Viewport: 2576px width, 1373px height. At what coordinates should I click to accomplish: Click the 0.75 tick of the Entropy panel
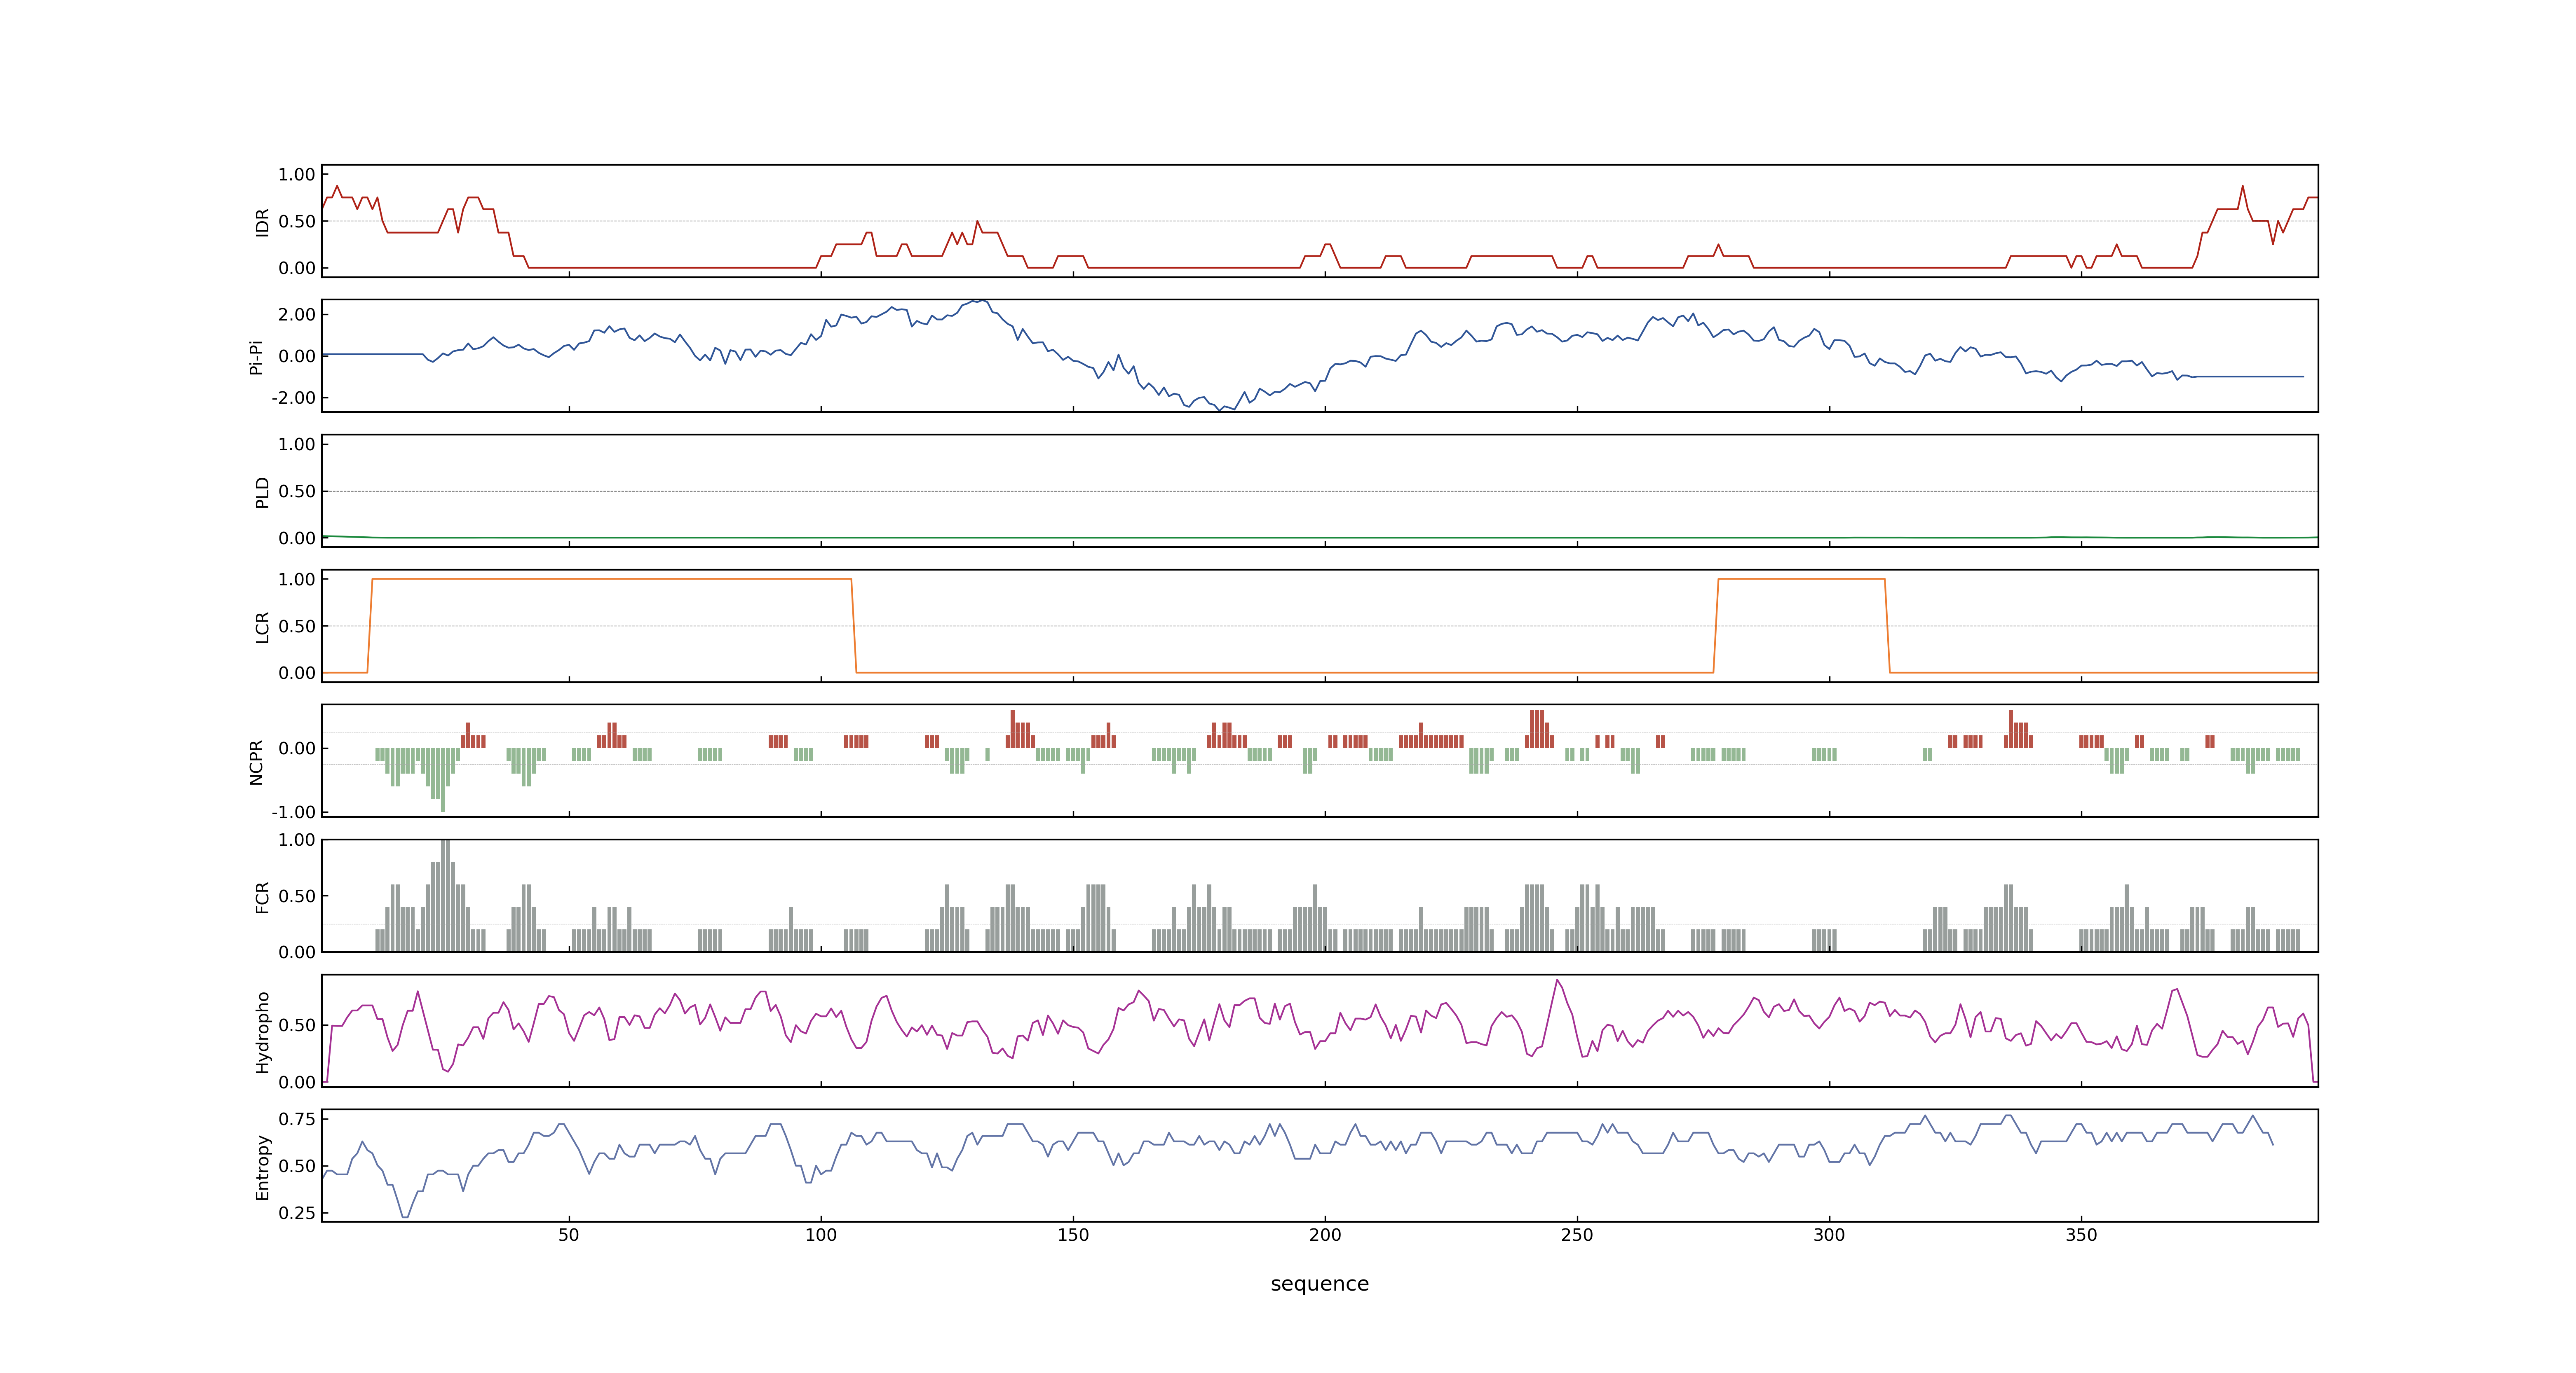point(297,1119)
